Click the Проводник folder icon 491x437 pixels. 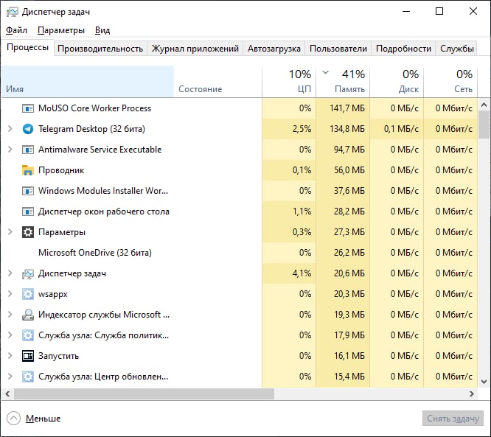[28, 170]
